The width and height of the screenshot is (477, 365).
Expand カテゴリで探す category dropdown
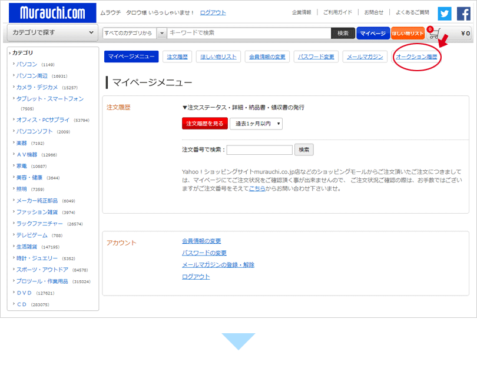pos(52,32)
